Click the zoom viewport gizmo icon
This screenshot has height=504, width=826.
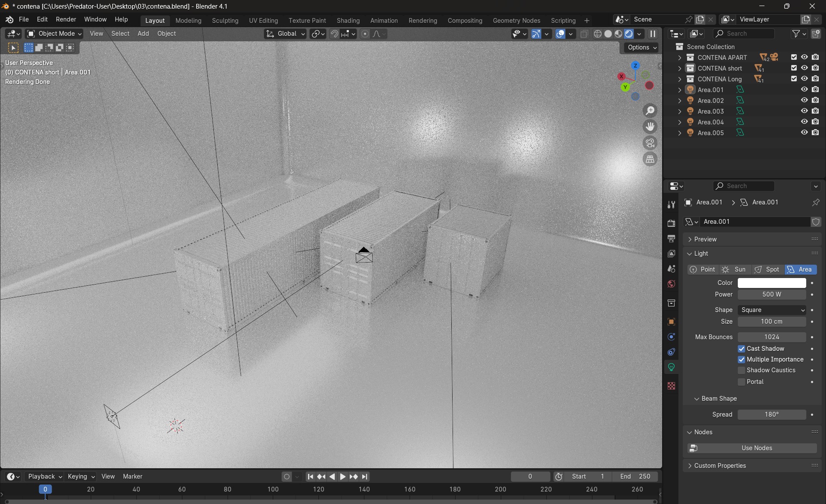coord(650,111)
